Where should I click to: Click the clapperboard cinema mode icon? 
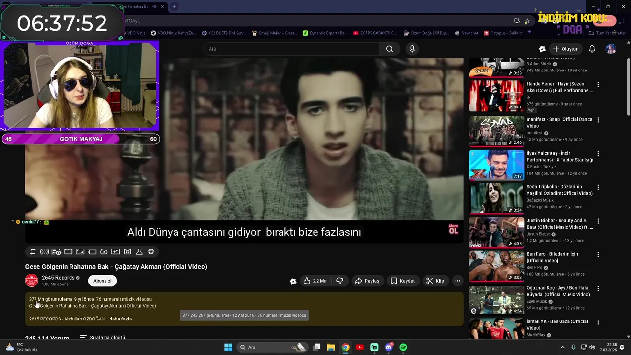[x=68, y=251]
